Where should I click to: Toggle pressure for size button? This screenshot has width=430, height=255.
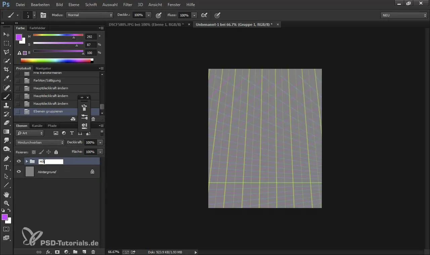click(x=217, y=15)
